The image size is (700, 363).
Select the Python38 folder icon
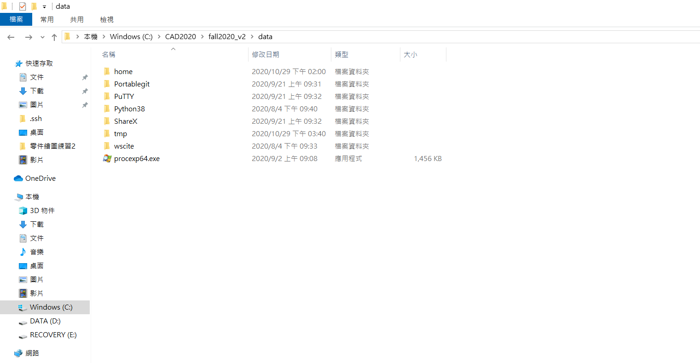pos(107,109)
